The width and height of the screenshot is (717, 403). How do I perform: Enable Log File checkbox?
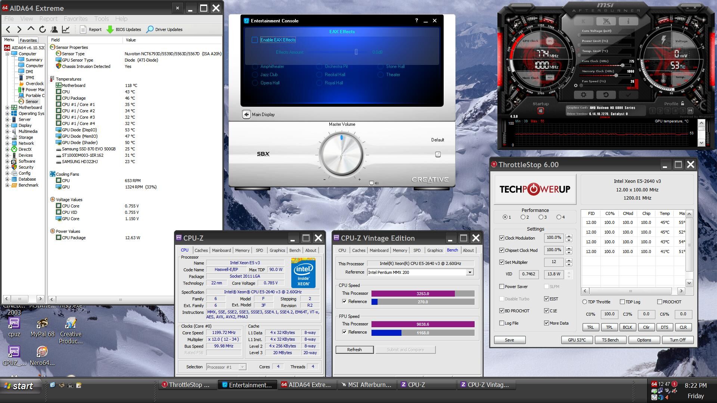[502, 323]
